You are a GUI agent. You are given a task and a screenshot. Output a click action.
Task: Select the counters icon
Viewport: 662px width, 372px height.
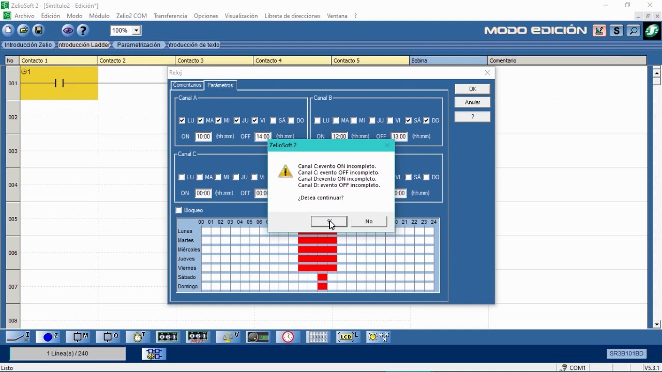coord(168,337)
